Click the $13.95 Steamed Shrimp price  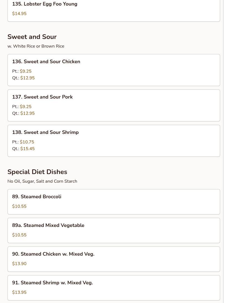[x=19, y=292]
